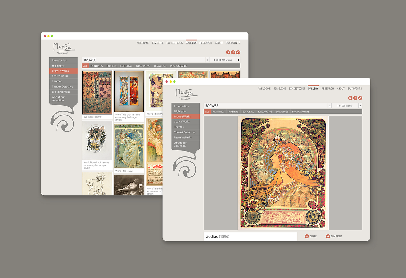Open WELCOME in the back window nav
Image resolution: width=406 pixels, height=278 pixels.
point(142,43)
